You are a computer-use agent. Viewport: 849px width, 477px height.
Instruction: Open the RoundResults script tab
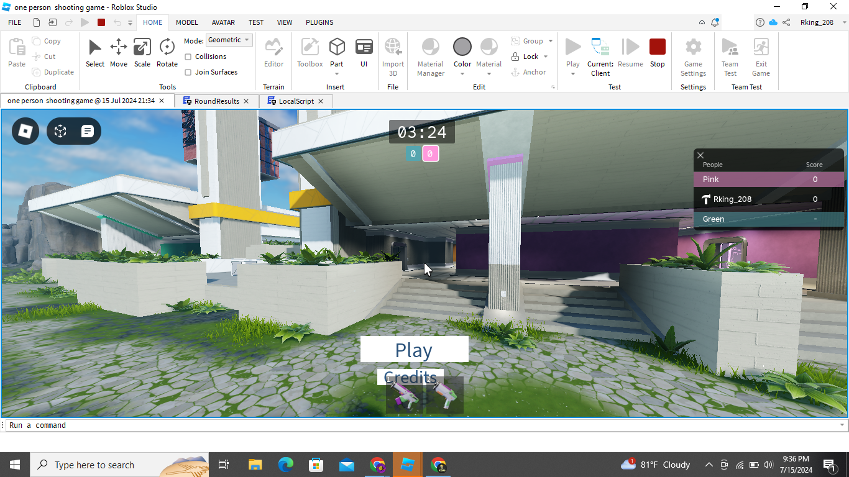point(216,101)
